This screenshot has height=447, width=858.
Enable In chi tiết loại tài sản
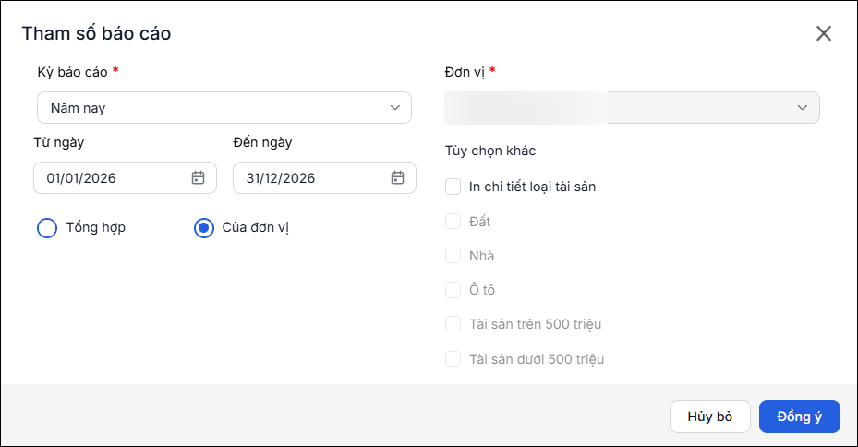(x=453, y=187)
